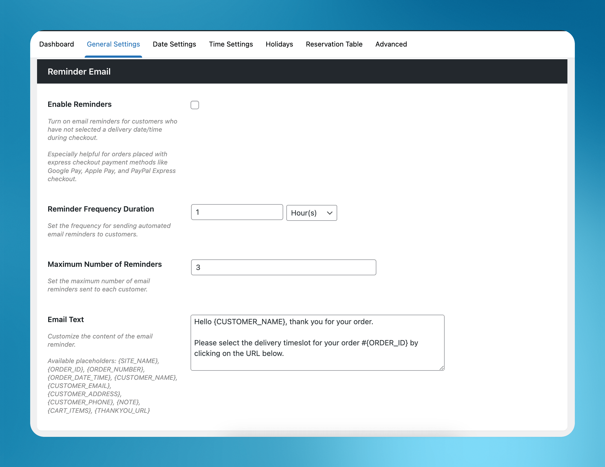The height and width of the screenshot is (467, 605).
Task: Click the chevron on the Hour(s) selector
Action: pyautogui.click(x=329, y=213)
